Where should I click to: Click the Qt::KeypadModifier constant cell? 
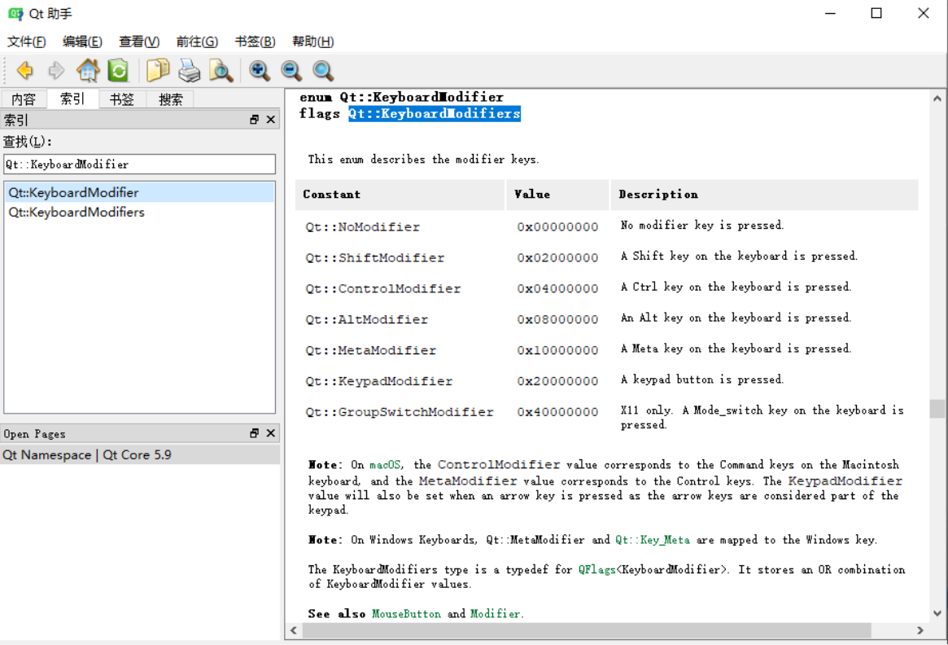pos(378,381)
